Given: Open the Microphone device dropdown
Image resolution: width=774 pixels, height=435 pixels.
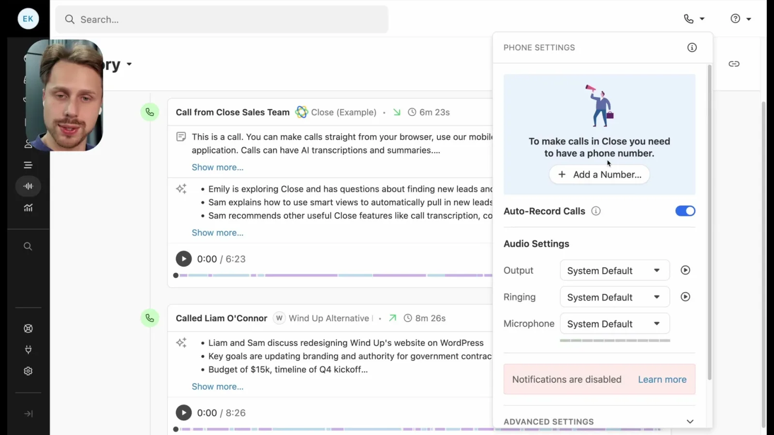Looking at the screenshot, I should (615, 324).
